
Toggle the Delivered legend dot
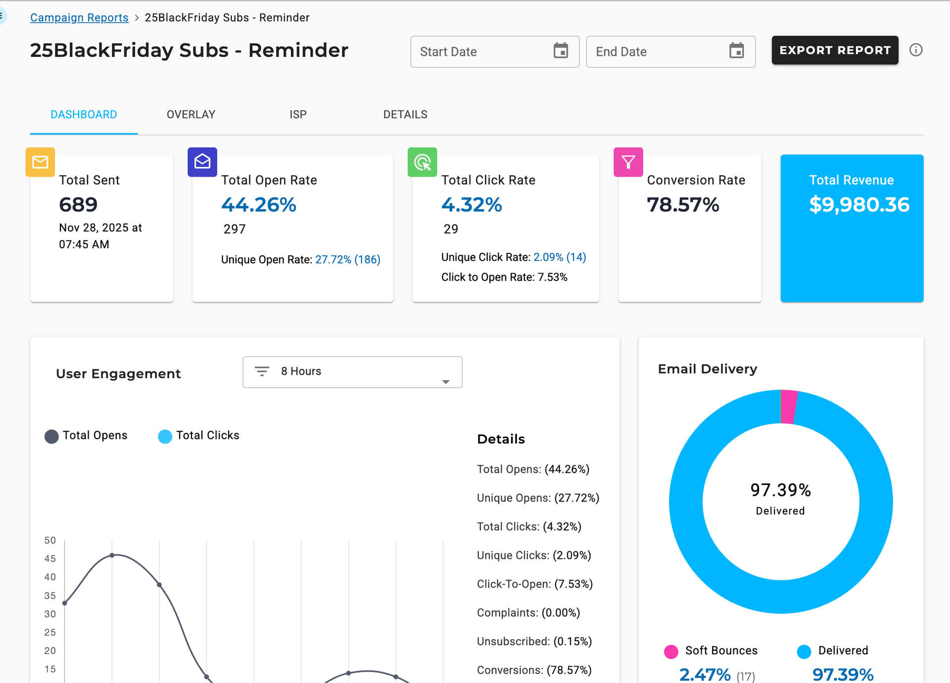(x=804, y=651)
